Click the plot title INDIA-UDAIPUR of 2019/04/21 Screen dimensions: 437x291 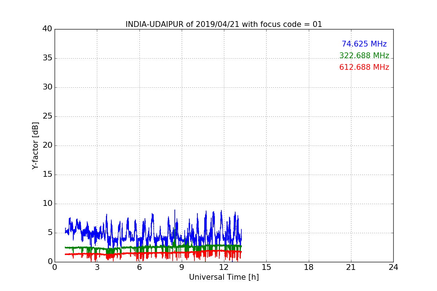click(x=224, y=24)
